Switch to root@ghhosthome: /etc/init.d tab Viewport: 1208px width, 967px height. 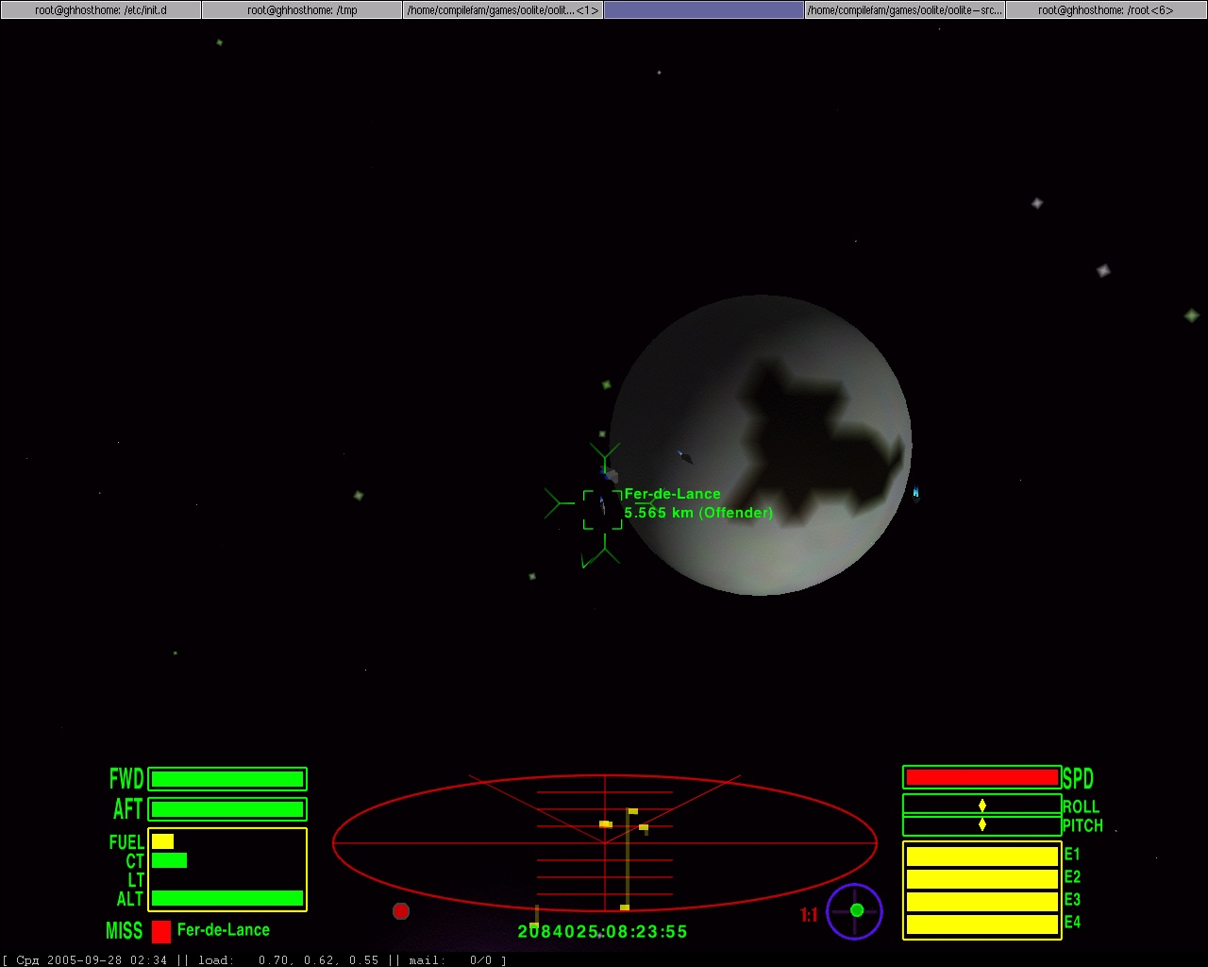[x=101, y=9]
